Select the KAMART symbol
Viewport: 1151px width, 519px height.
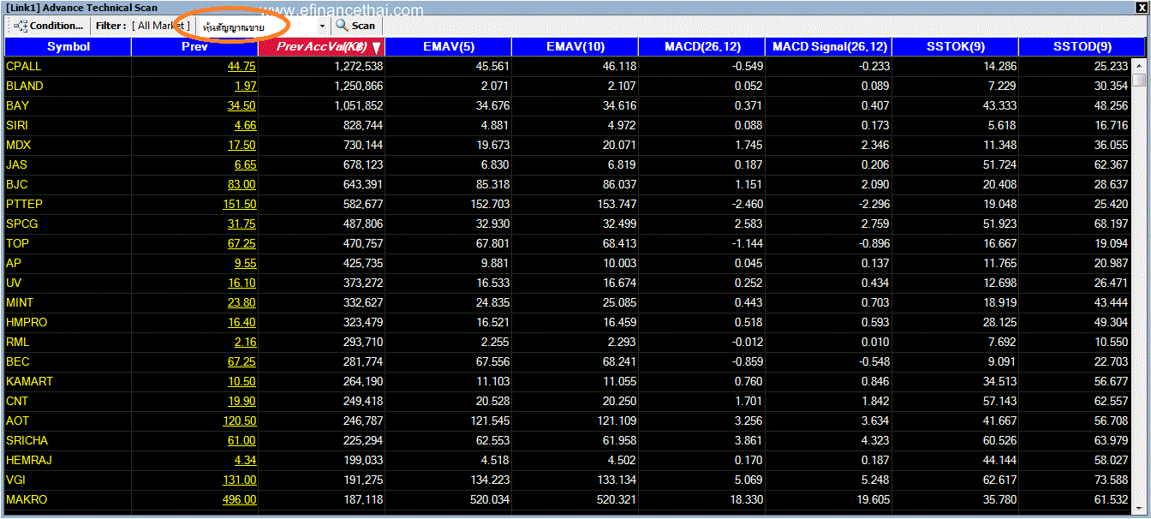[29, 381]
